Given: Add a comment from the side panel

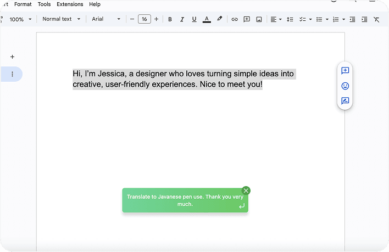Looking at the screenshot, I should pyautogui.click(x=345, y=71).
